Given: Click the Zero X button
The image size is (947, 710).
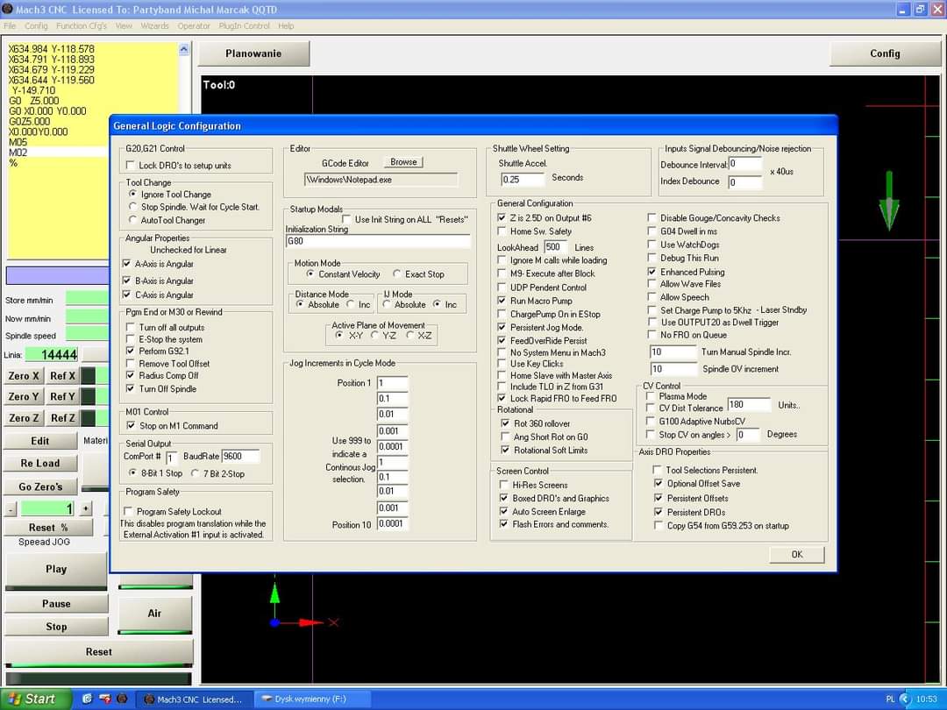Looking at the screenshot, I should pyautogui.click(x=24, y=375).
